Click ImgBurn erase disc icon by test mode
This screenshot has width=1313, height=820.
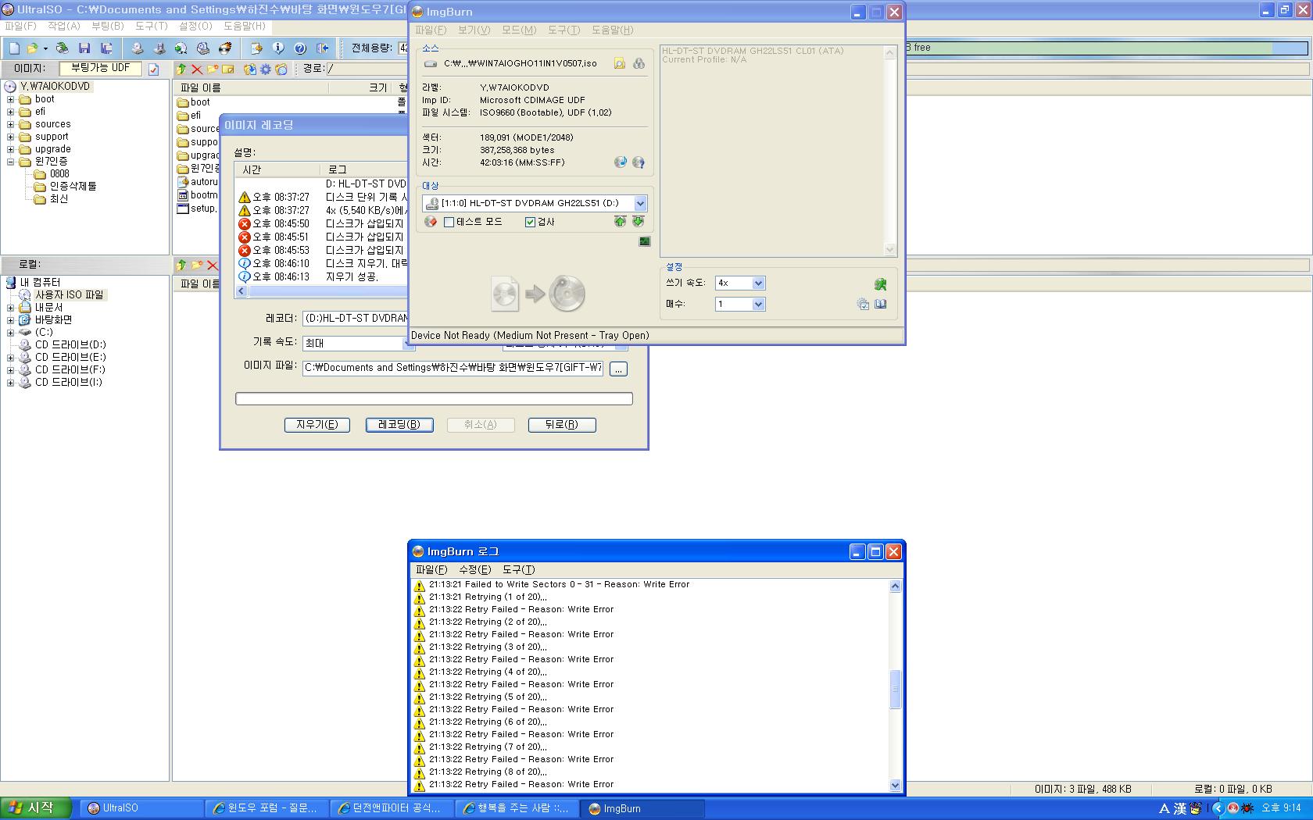coord(431,222)
